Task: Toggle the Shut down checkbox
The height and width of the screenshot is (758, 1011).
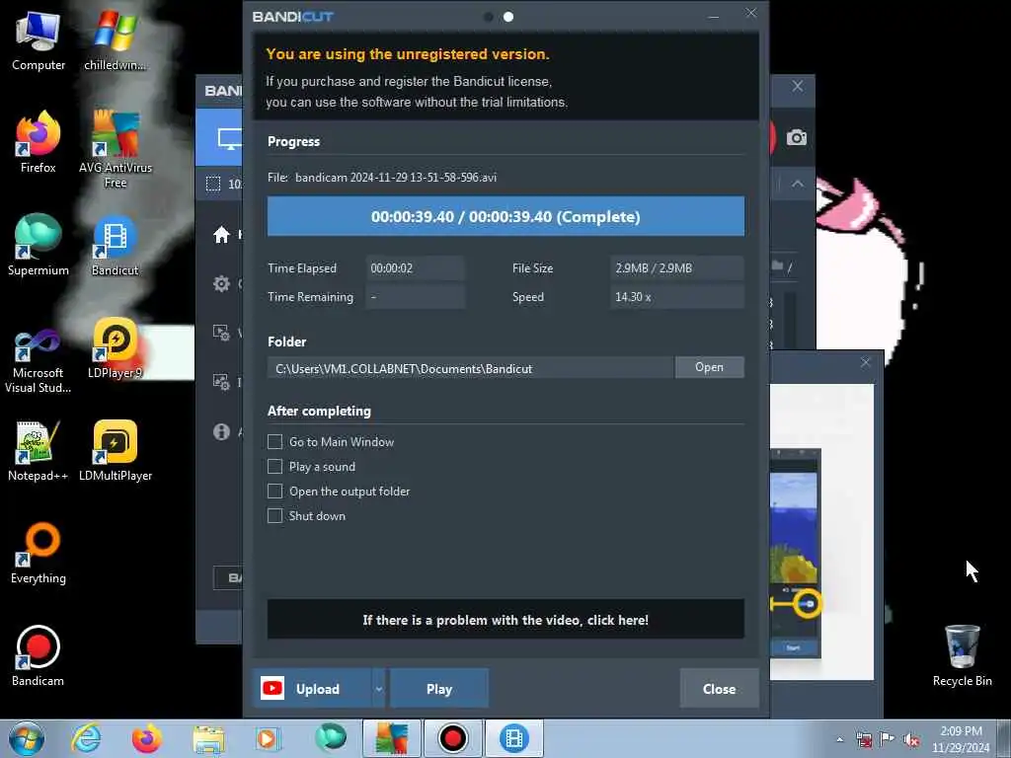Action: coord(274,515)
